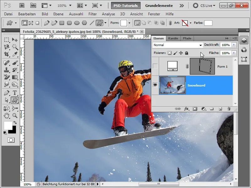This screenshot has width=251, height=188.
Task: Select the Pen tool in toolbox
Action: click(x=6, y=93)
